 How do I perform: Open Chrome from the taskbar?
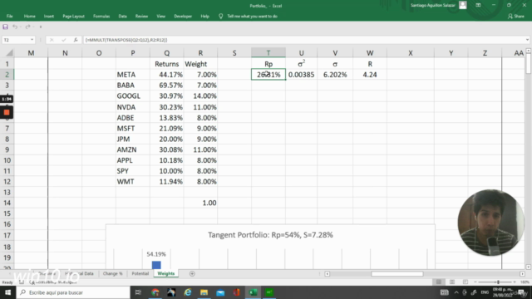pos(155,292)
